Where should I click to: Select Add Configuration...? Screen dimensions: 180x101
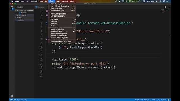[62, 16]
